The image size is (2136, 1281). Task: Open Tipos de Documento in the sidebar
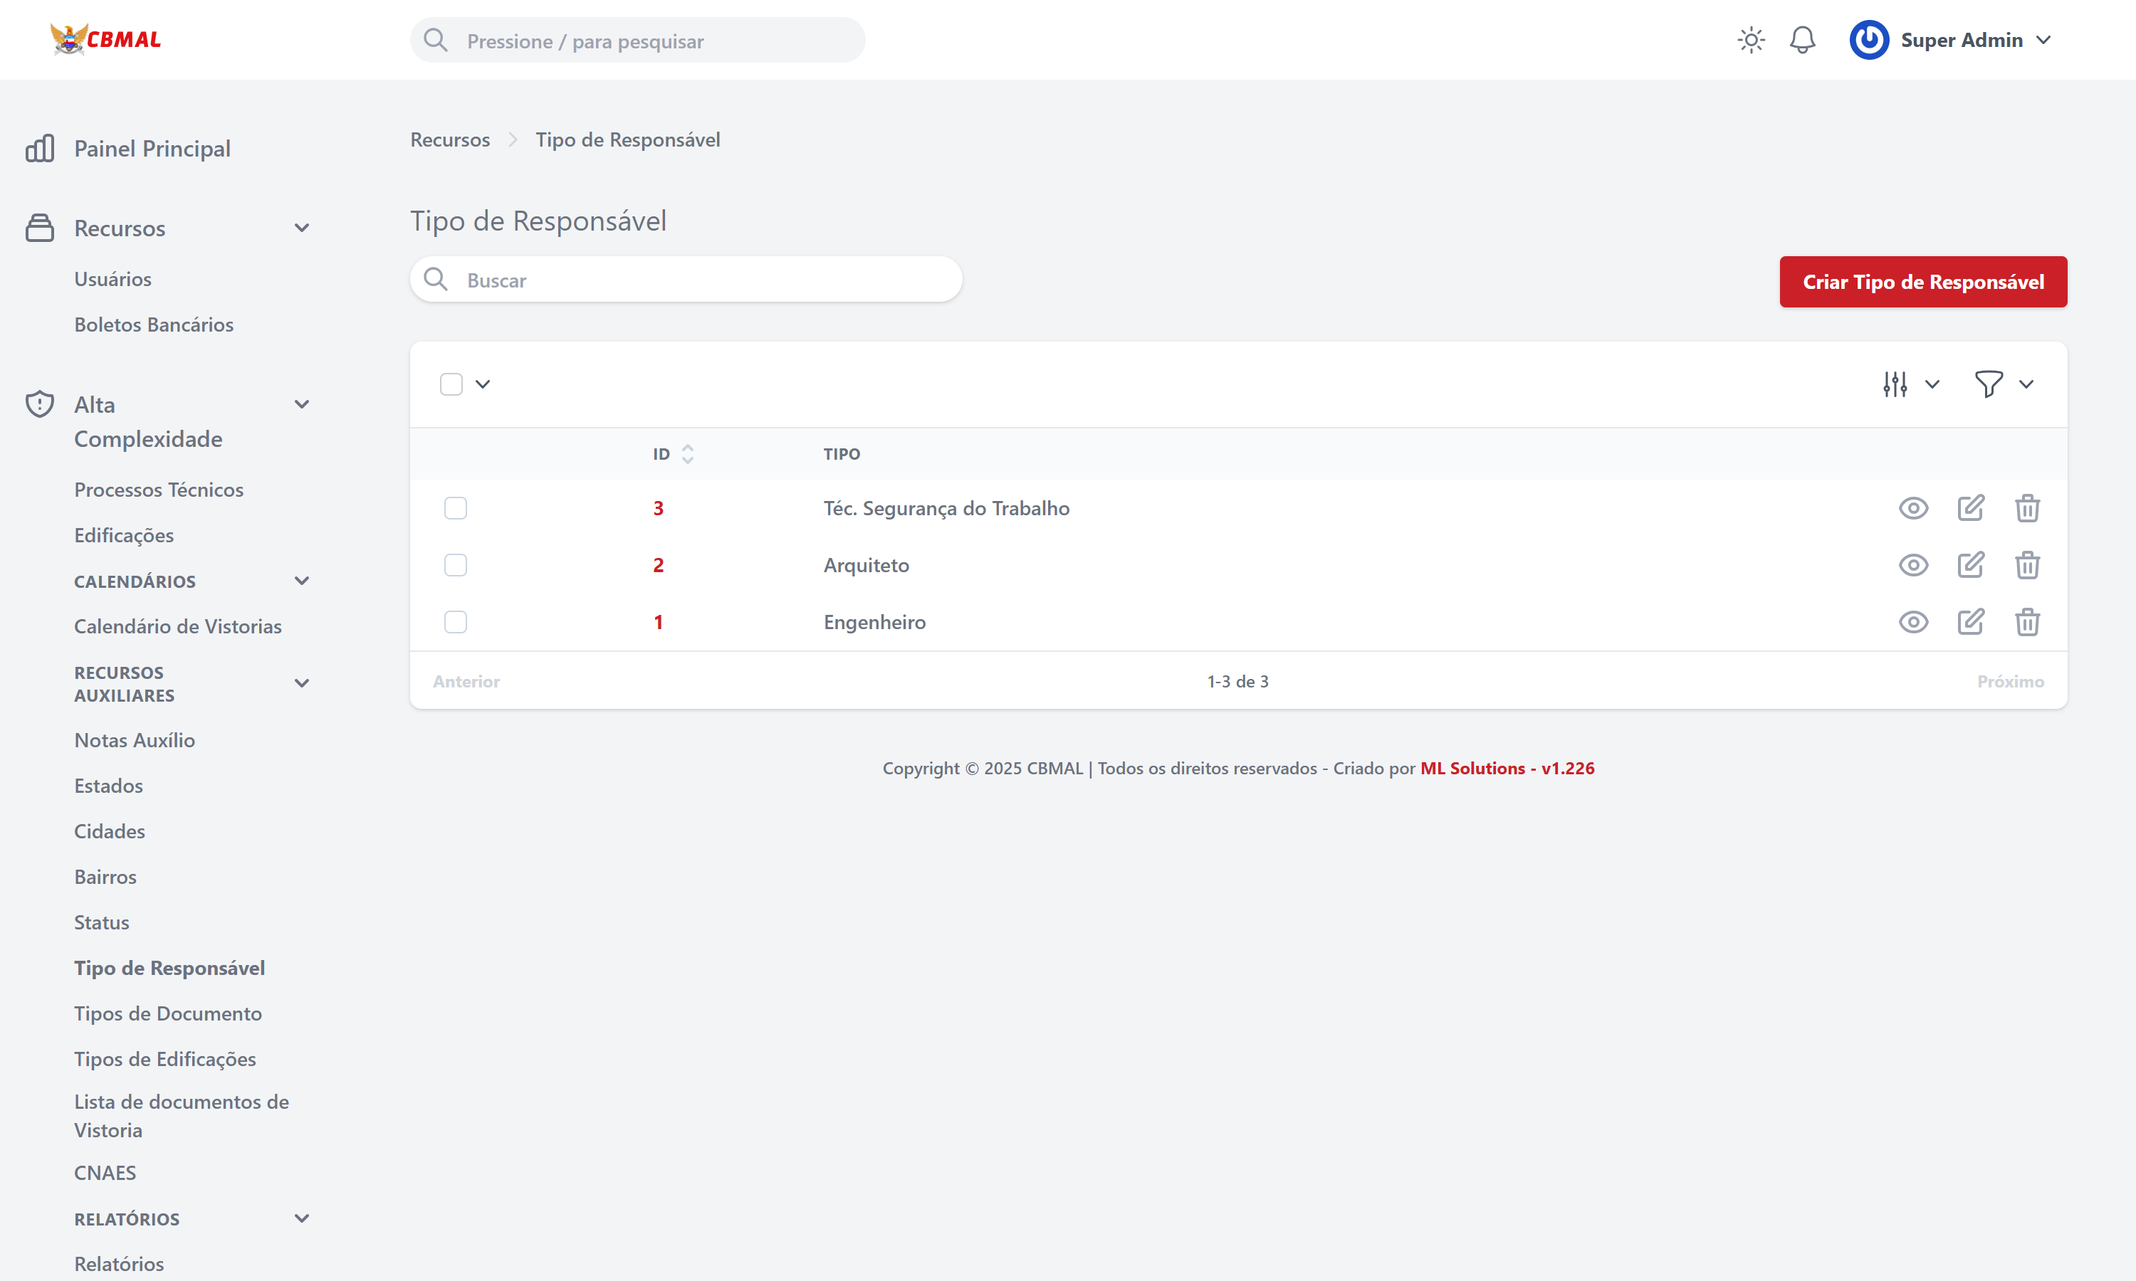coord(167,1013)
